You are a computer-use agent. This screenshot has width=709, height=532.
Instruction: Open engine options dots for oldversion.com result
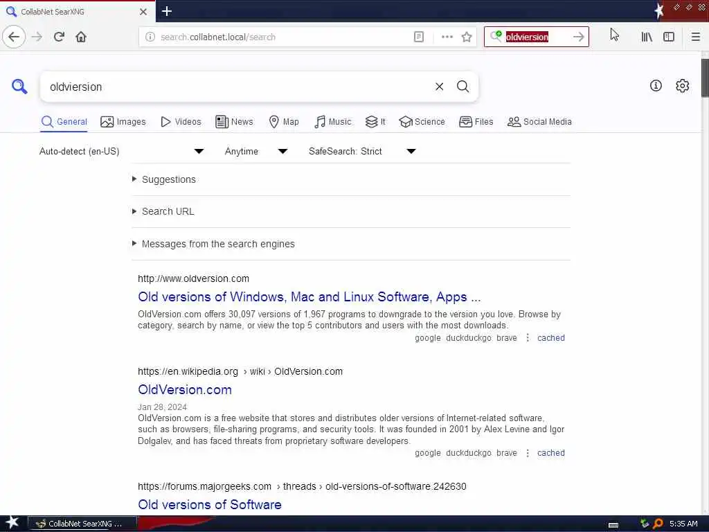[x=527, y=338]
